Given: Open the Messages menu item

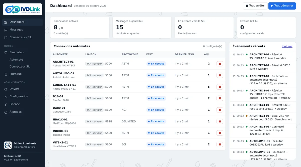Looking at the screenshot, I should (x=23, y=30).
